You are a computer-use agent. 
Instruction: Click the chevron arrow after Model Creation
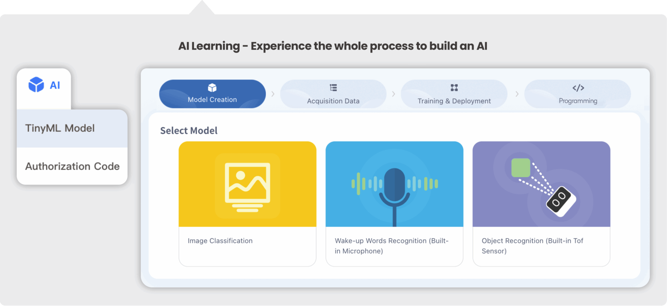(273, 94)
